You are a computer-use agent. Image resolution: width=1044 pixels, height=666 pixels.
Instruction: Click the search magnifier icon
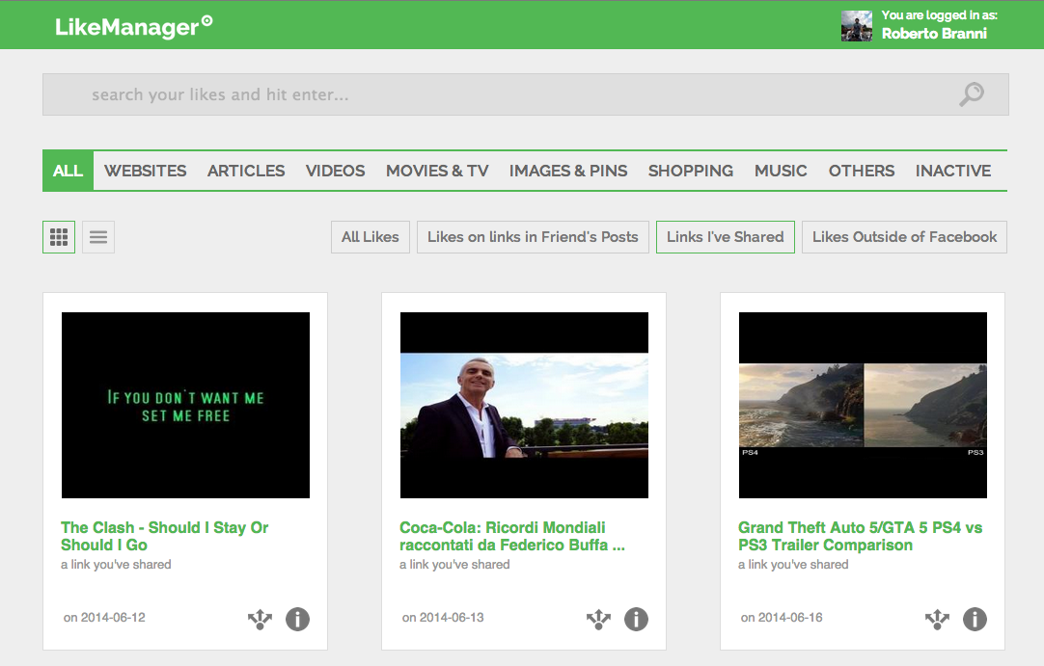click(x=972, y=93)
